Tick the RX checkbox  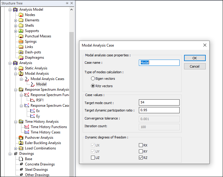[141, 145]
